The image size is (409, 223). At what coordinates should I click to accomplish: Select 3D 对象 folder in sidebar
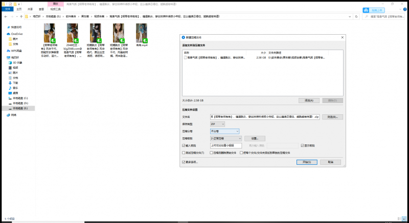[x=19, y=62]
